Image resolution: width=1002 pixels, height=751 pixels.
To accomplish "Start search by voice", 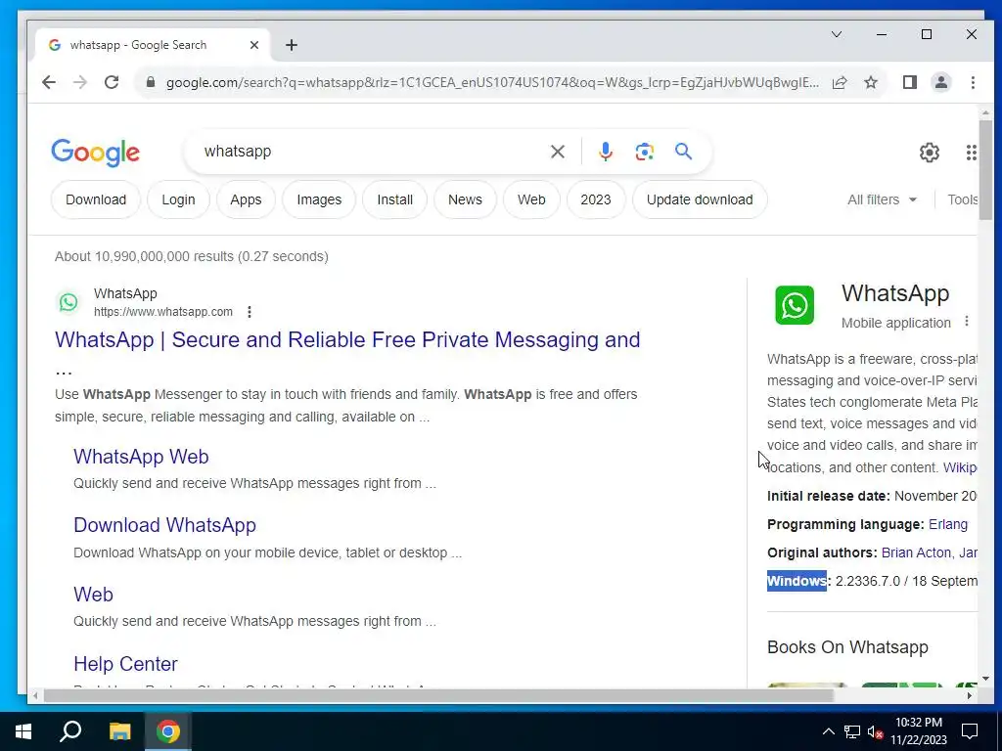I will click(606, 152).
